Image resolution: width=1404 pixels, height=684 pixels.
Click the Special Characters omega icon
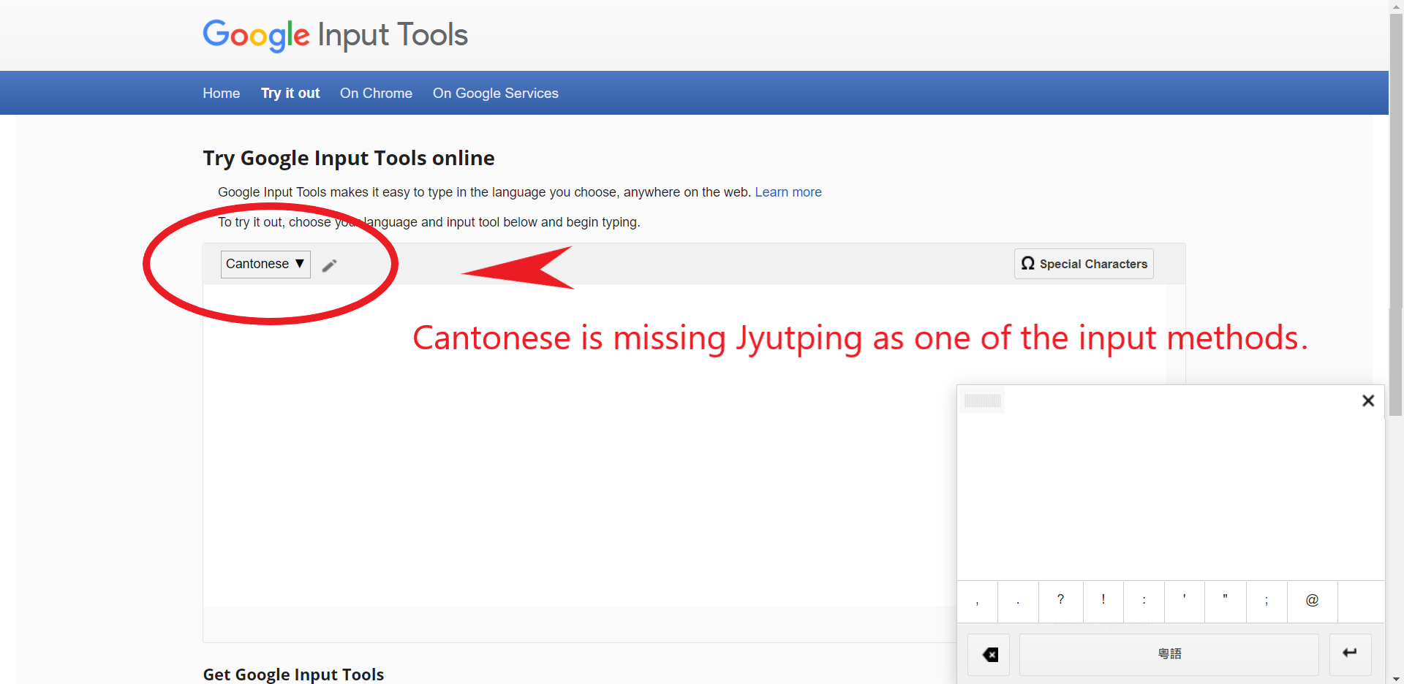(1028, 264)
